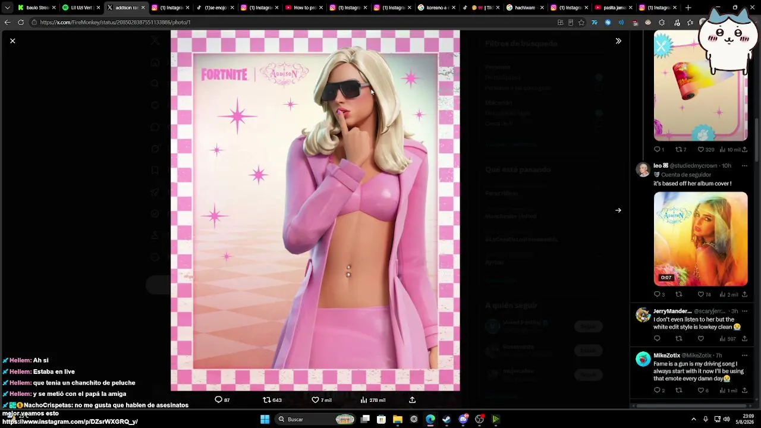Bookmark this page with star icon
The height and width of the screenshot is (428, 761).
(x=581, y=23)
